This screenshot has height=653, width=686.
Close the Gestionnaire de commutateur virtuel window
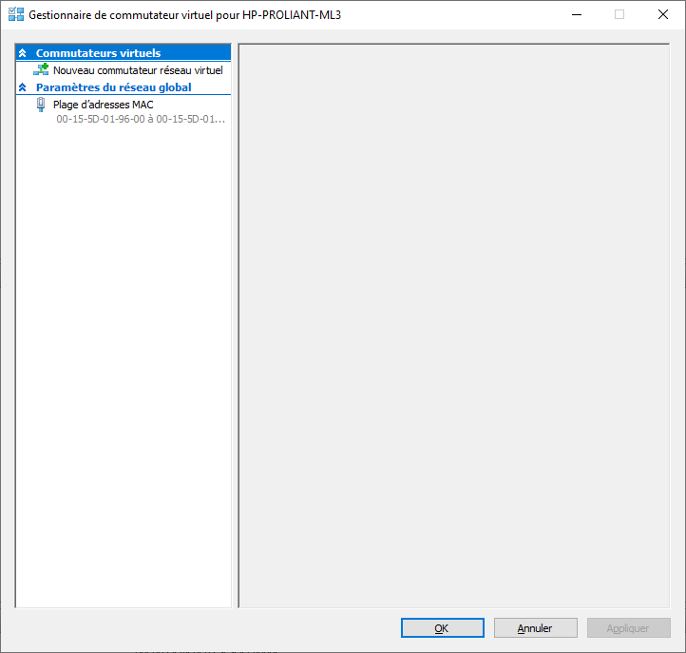(x=663, y=15)
